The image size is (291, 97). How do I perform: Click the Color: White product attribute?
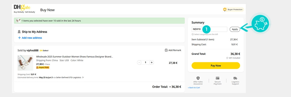point(77,60)
